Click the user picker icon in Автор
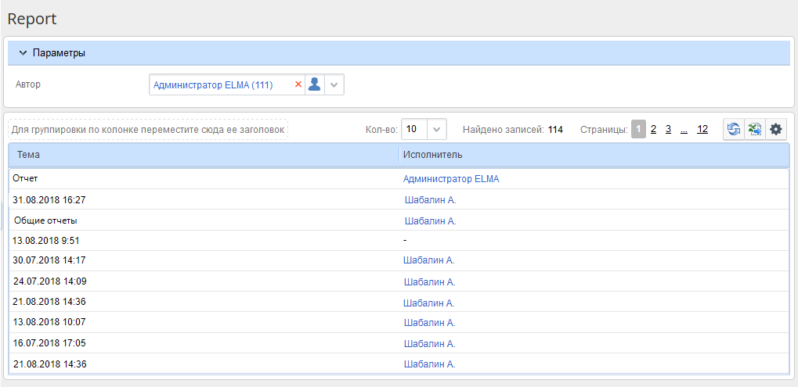Image resolution: width=798 pixels, height=387 pixels. (314, 84)
